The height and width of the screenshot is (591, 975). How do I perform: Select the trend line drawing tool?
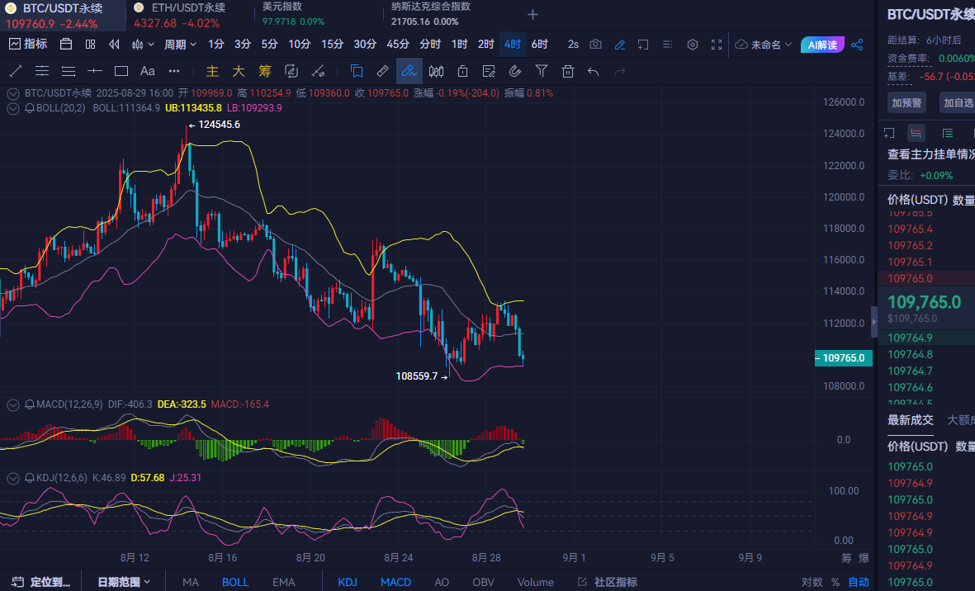click(x=16, y=71)
